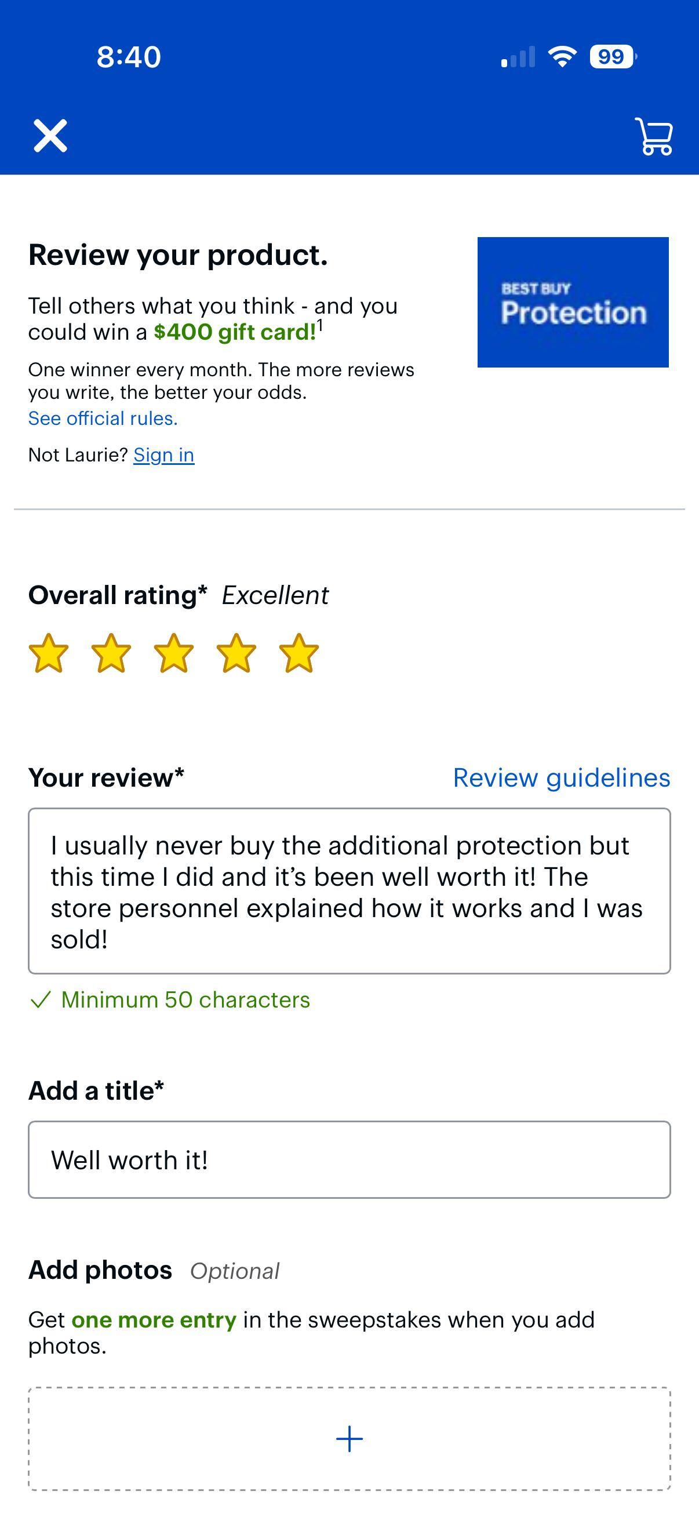Tap the dashed photo upload area
The image size is (699, 1520).
click(x=349, y=1438)
